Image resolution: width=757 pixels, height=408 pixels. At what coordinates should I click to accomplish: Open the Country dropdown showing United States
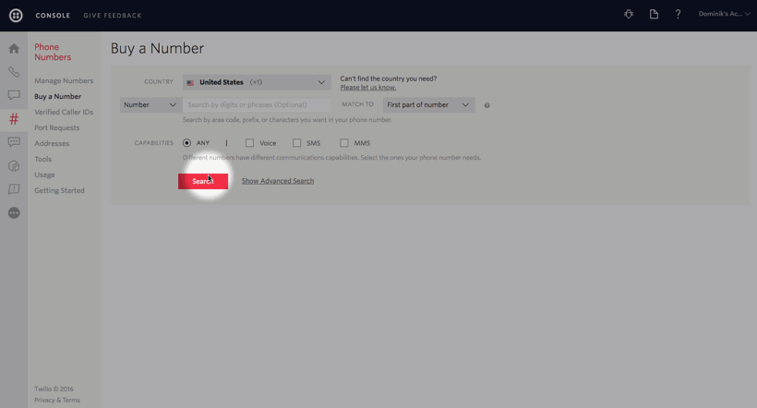click(257, 82)
